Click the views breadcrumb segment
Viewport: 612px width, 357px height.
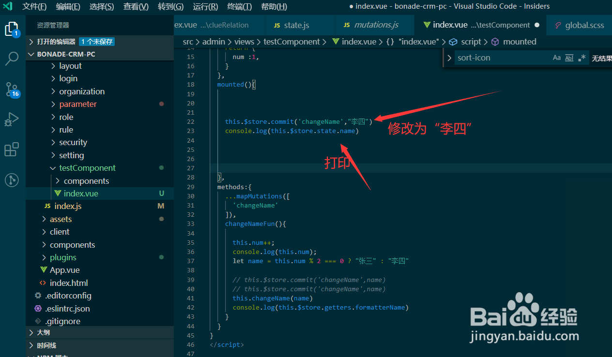pyautogui.click(x=244, y=42)
